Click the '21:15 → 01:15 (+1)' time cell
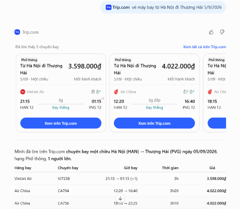 coord(121,178)
